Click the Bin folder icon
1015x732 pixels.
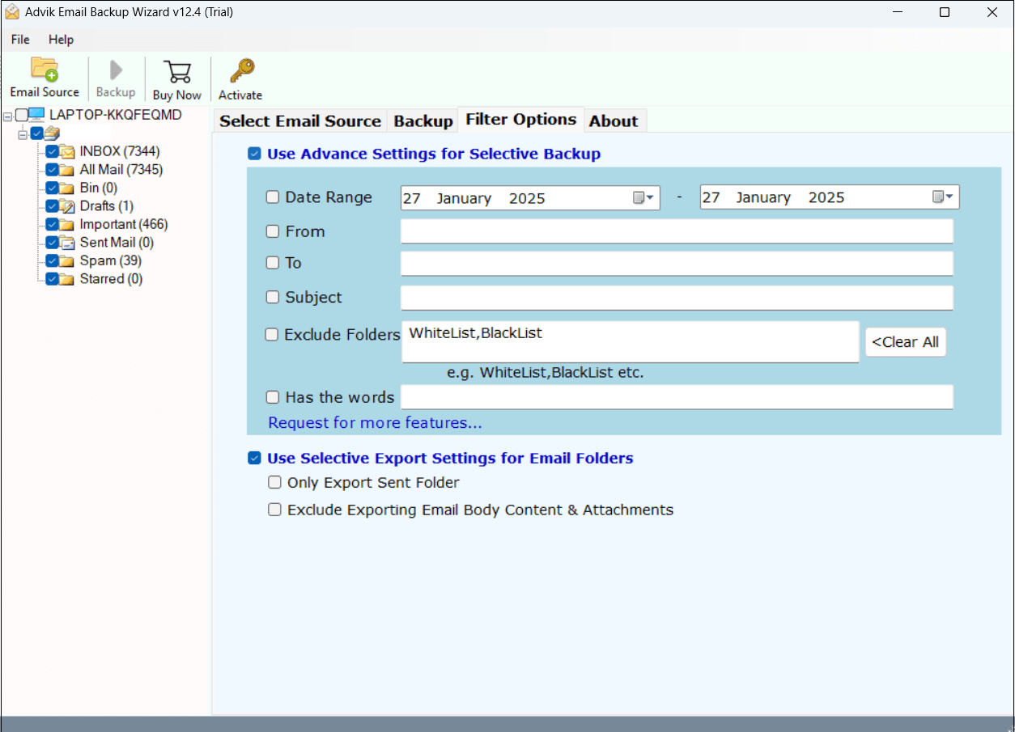[67, 188]
